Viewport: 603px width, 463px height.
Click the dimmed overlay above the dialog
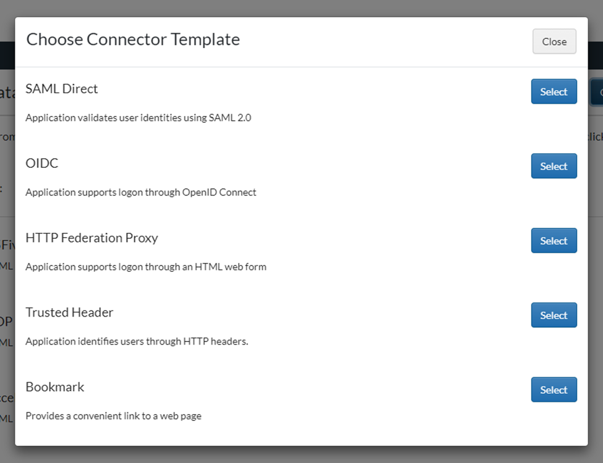[x=301, y=7]
